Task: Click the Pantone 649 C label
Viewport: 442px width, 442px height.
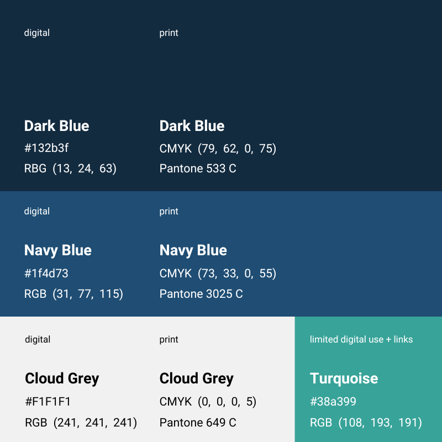Action: (198, 423)
